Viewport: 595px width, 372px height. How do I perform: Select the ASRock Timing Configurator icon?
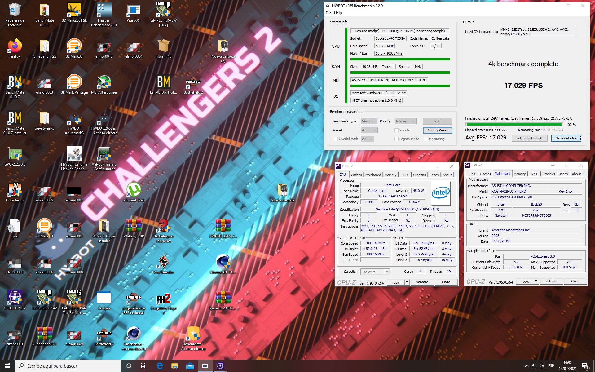click(104, 159)
